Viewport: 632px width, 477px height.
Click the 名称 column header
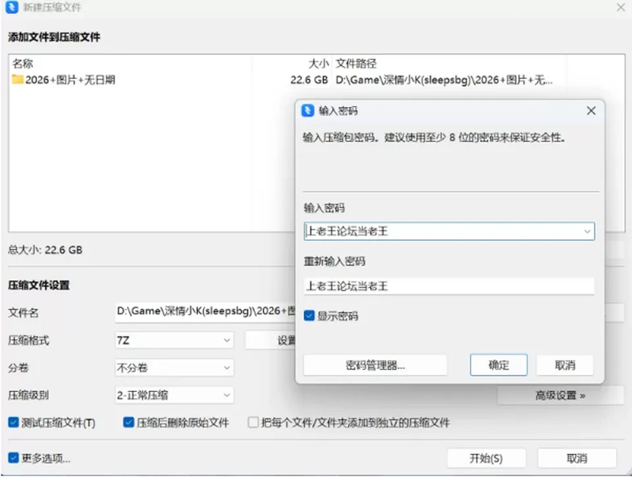pyautogui.click(x=22, y=63)
